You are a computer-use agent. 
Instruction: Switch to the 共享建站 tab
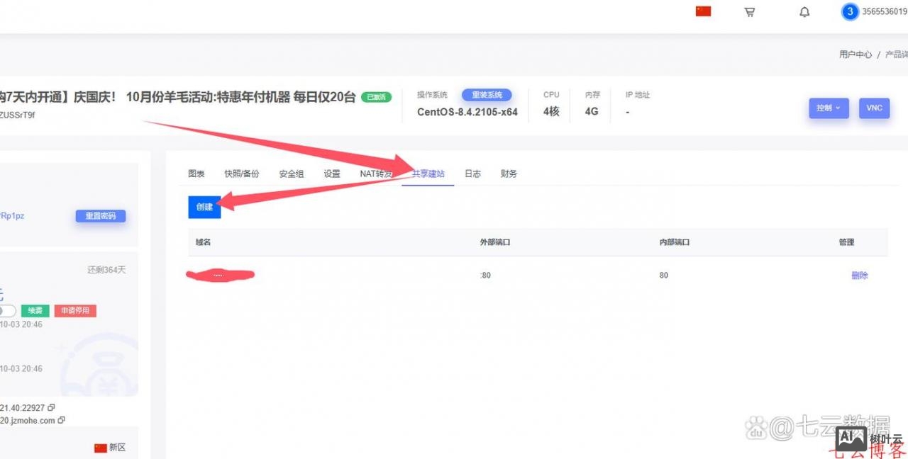(427, 174)
